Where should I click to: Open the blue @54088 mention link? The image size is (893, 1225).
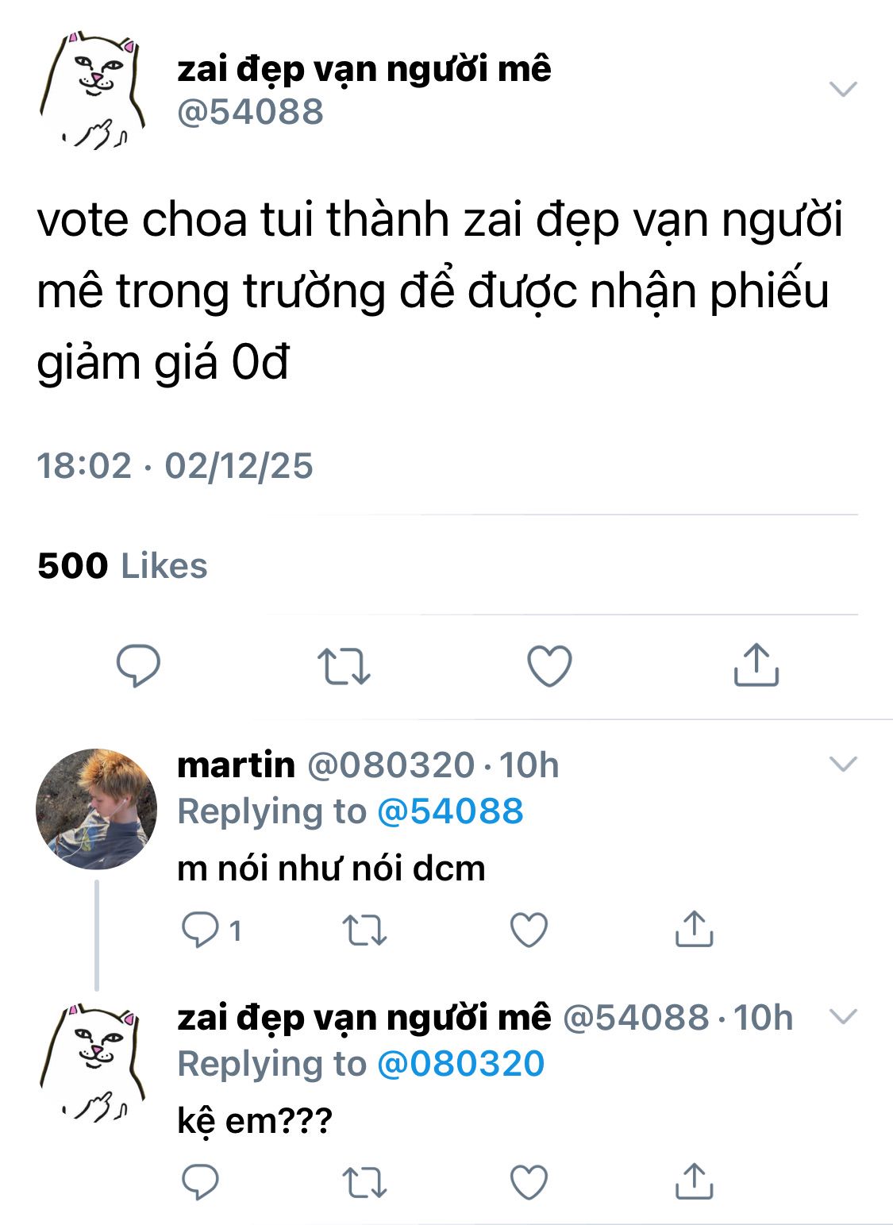coord(450,811)
